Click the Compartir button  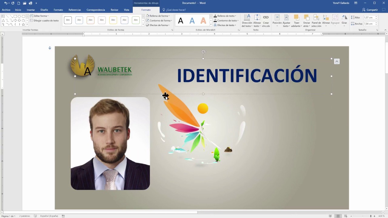pos(370,10)
